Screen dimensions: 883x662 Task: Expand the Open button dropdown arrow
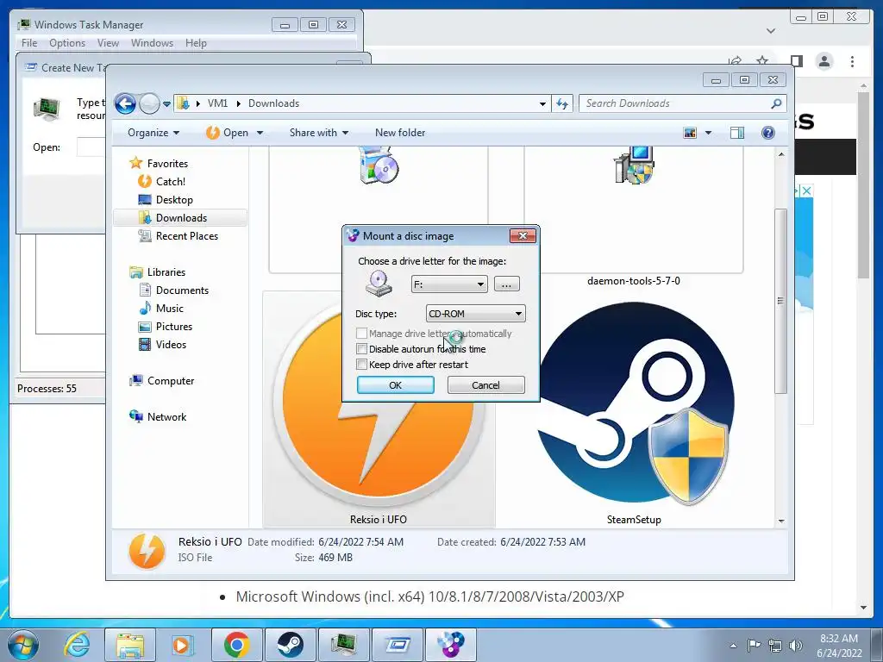[x=260, y=133]
